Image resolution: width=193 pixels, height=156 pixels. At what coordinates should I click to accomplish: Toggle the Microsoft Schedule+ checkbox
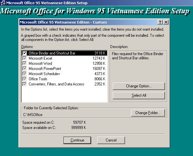tap(24, 74)
